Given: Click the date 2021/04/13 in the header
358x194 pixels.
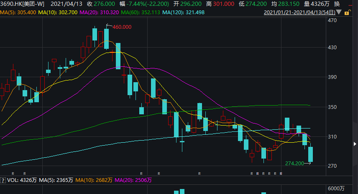Looking at the screenshot, I should (66, 4).
